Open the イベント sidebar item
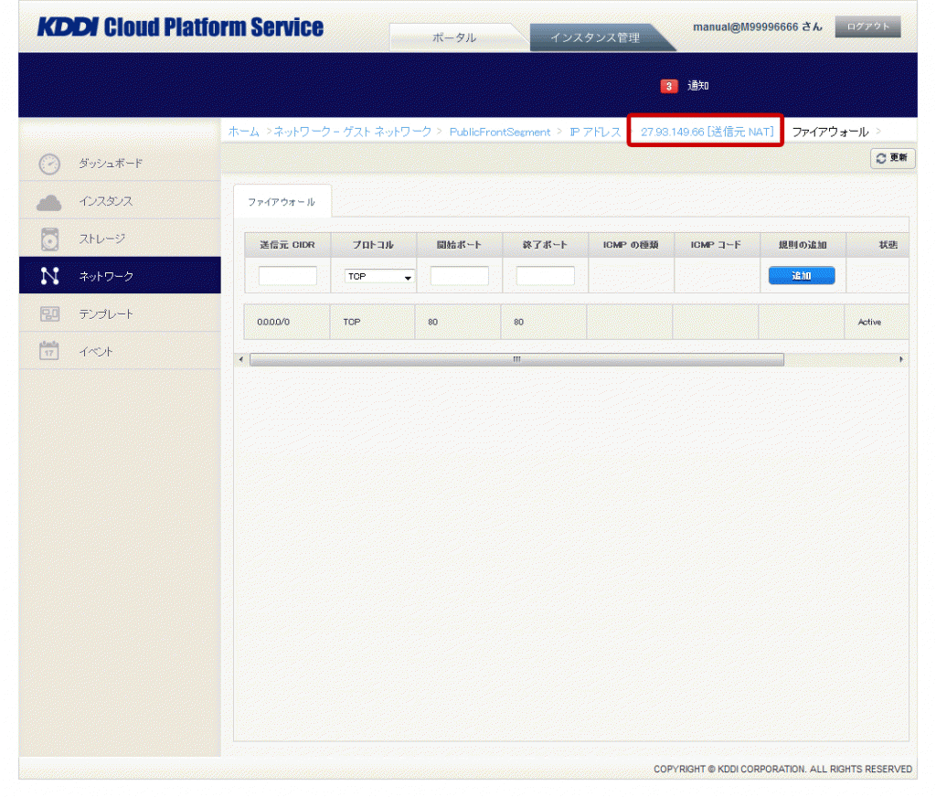This screenshot has height=797, width=936. (x=120, y=351)
